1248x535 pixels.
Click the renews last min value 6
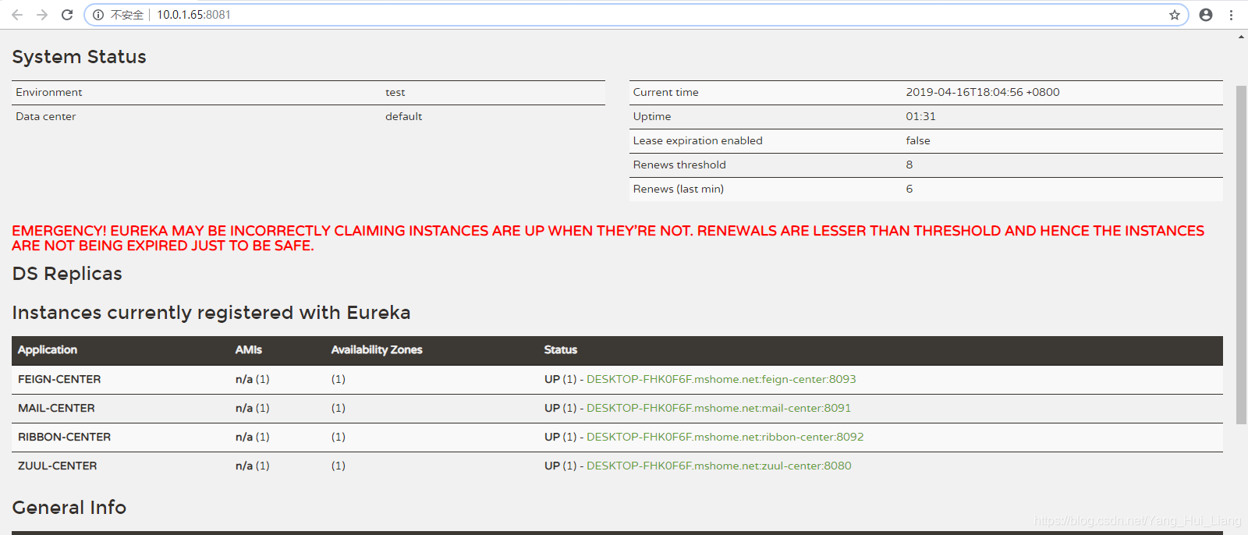(x=909, y=189)
